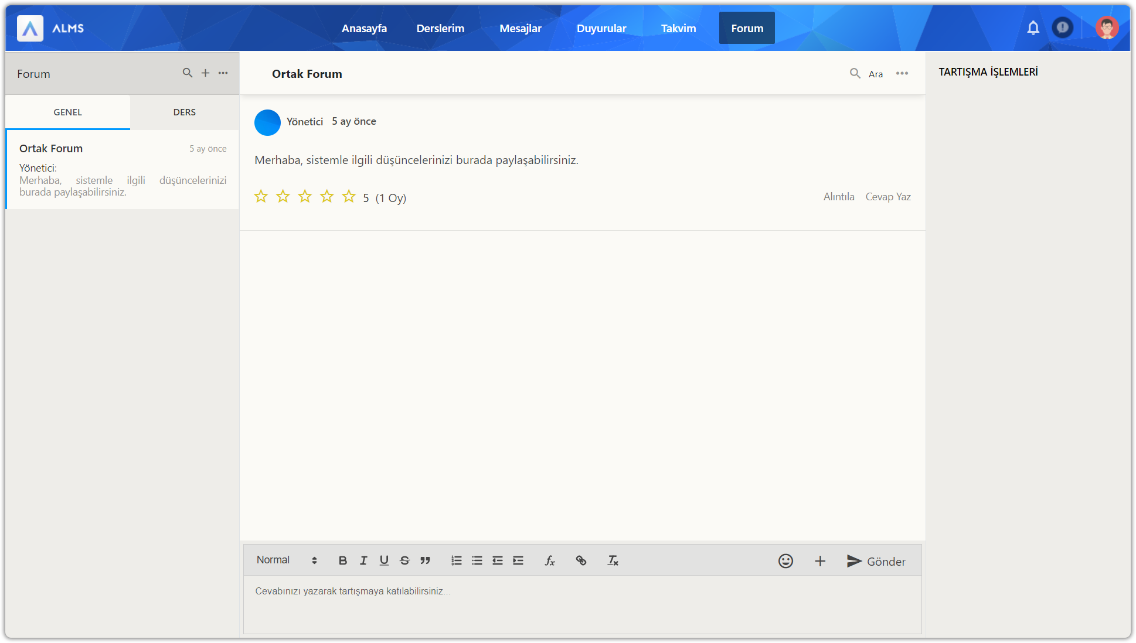Open Ortak Forum three-dot options menu

tap(902, 73)
